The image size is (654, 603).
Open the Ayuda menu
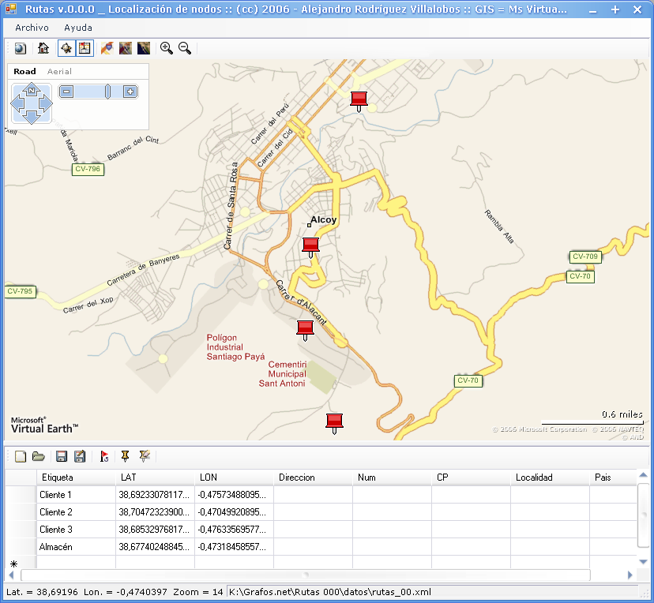pos(78,28)
